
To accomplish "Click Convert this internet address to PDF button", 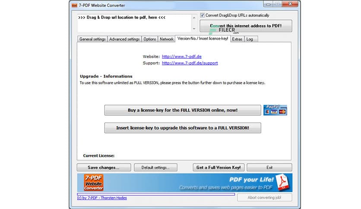I will [246, 26].
